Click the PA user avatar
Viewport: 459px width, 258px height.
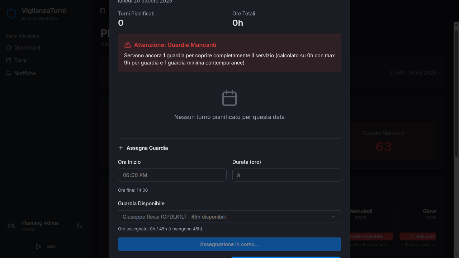coord(11,226)
